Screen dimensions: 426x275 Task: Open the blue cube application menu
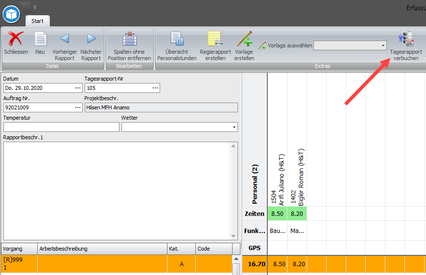pos(11,14)
